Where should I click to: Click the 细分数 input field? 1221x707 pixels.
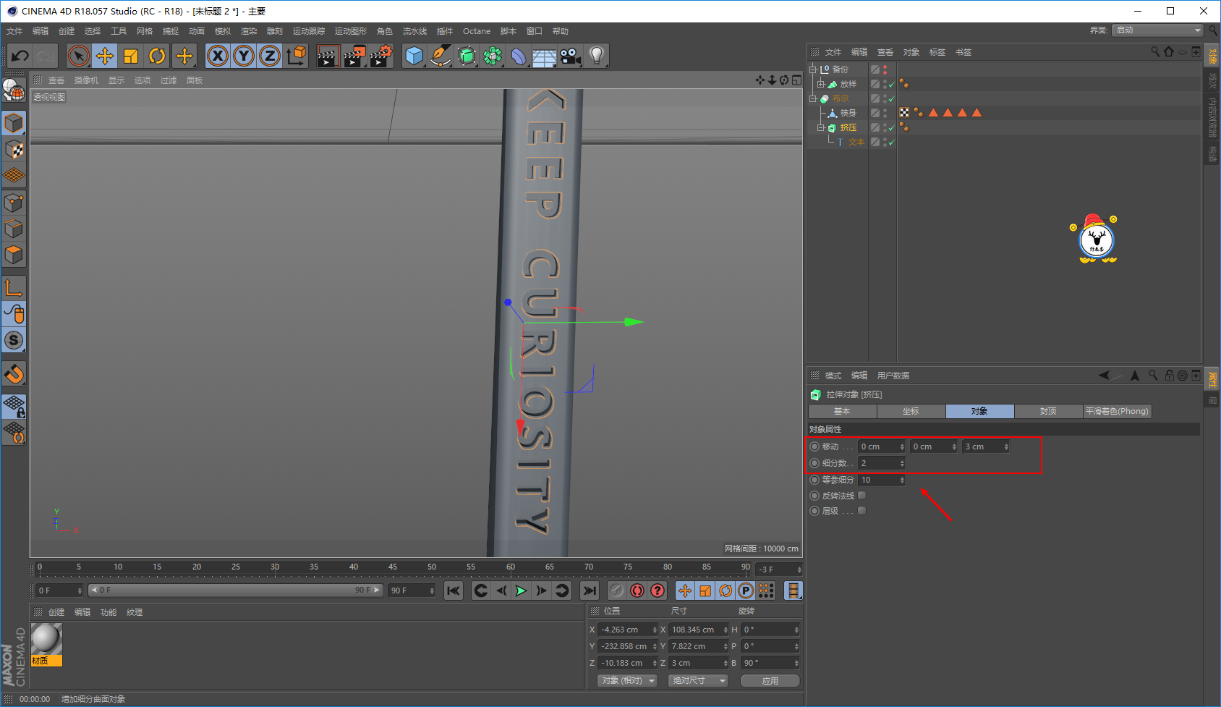882,463
